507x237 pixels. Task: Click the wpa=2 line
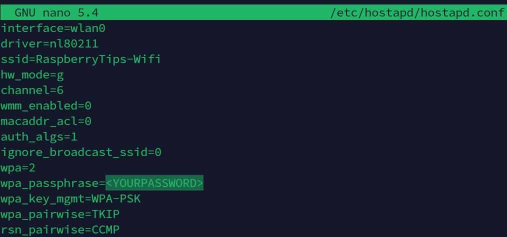tap(18, 168)
